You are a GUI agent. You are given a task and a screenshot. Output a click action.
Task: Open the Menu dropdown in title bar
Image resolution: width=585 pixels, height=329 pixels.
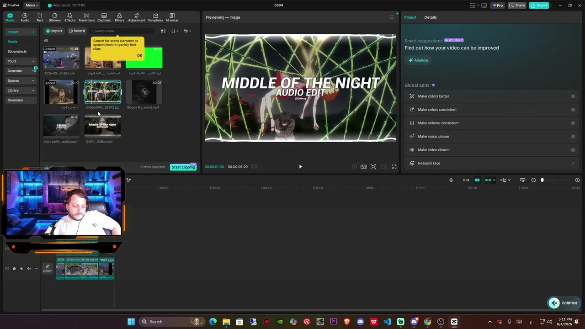[x=32, y=5]
